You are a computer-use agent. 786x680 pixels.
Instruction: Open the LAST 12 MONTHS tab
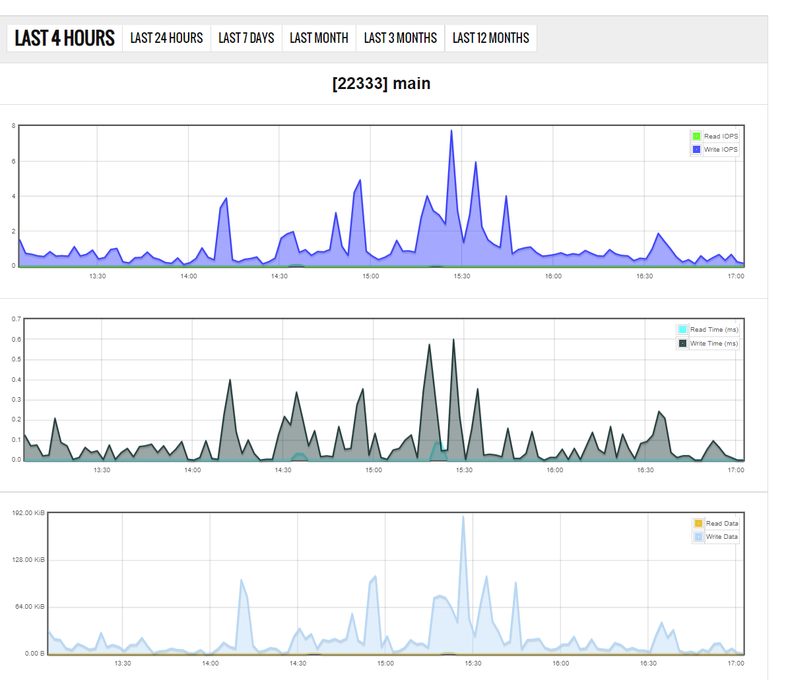(491, 38)
